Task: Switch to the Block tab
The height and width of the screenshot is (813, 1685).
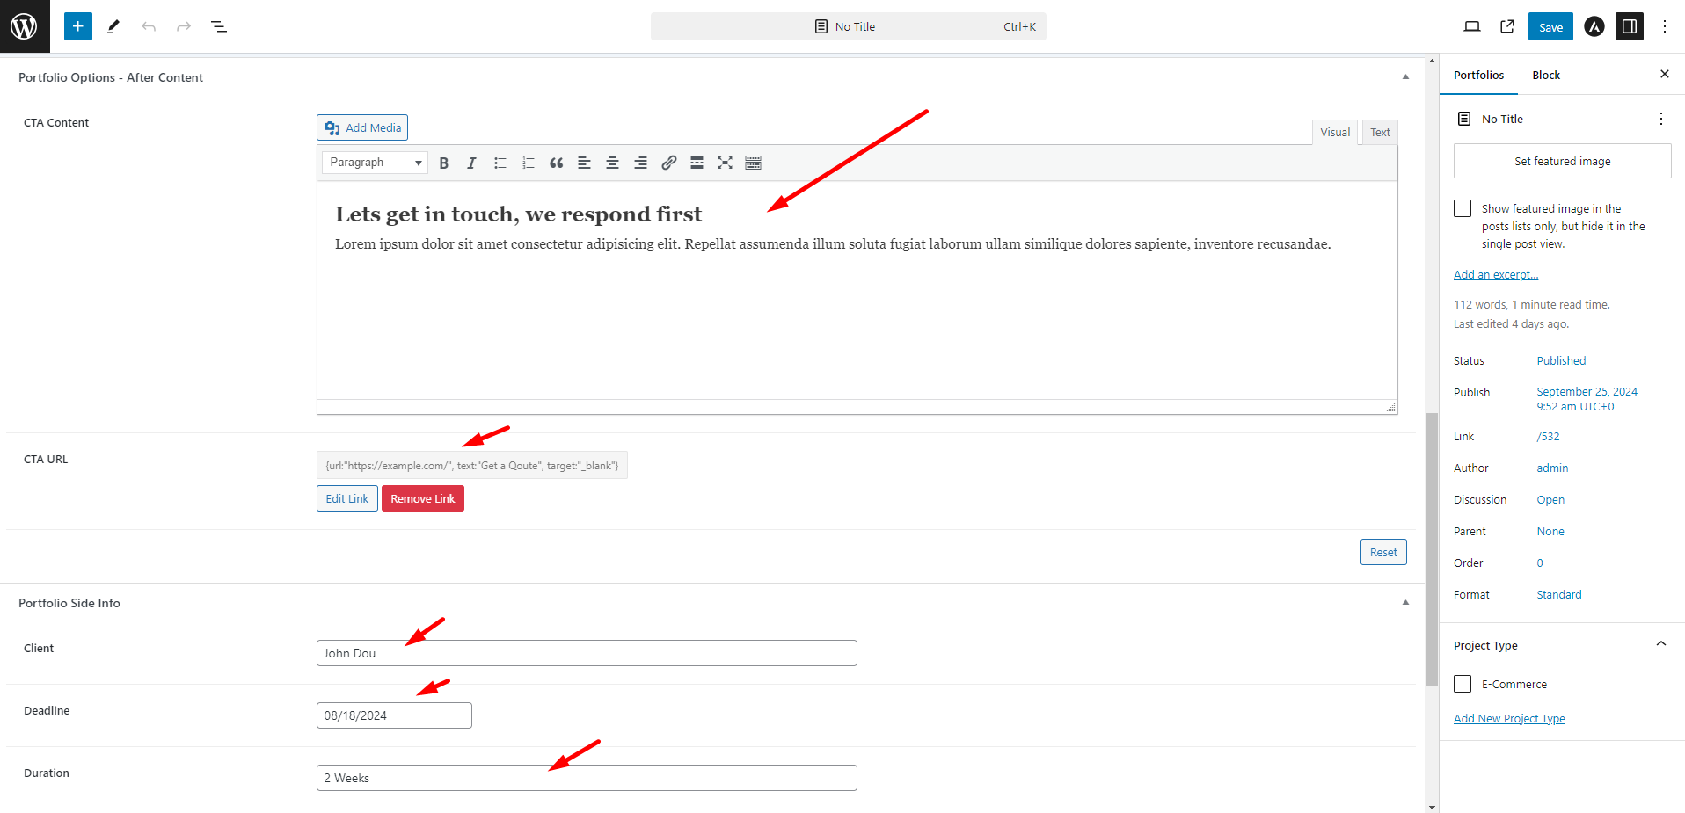Action: [1546, 75]
